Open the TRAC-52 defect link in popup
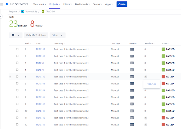The image size is (181, 129). pos(152,84)
